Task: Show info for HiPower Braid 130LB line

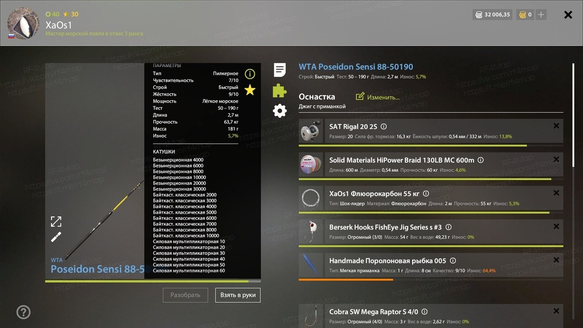Action: coord(481,160)
